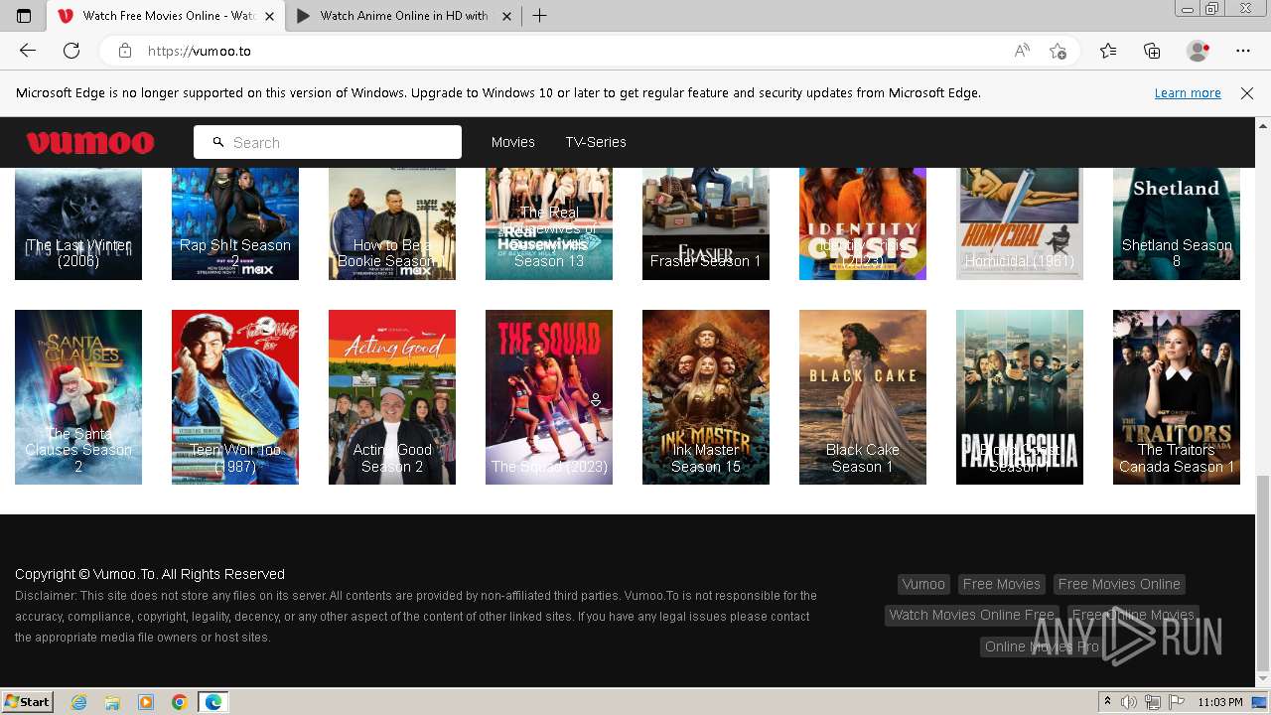Open Frasier Season 1 poster
This screenshot has width=1271, height=715.
pos(706,224)
